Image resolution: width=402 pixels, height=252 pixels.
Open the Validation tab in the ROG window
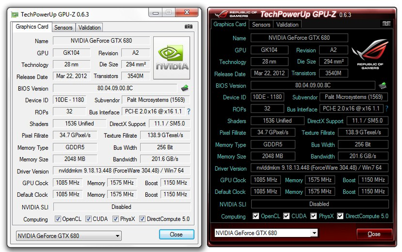tap(287, 25)
